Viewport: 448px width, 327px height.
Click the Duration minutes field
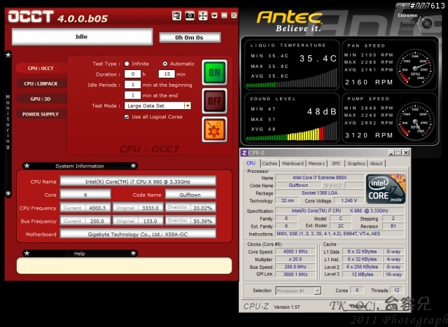167,74
